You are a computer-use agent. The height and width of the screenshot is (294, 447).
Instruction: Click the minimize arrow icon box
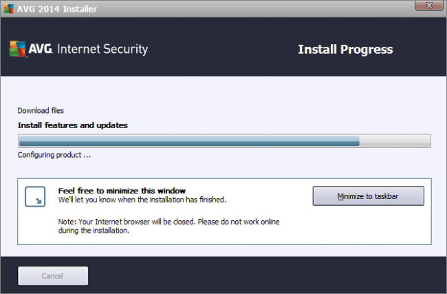tap(36, 196)
